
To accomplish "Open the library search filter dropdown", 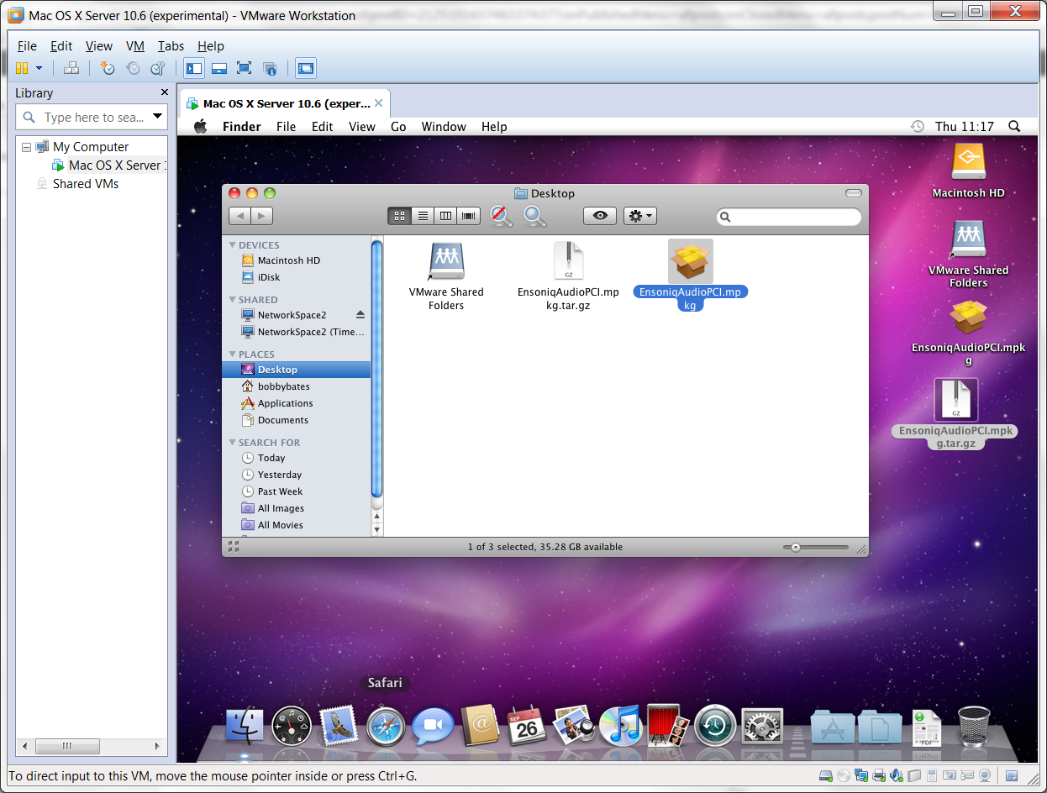I will pyautogui.click(x=159, y=118).
